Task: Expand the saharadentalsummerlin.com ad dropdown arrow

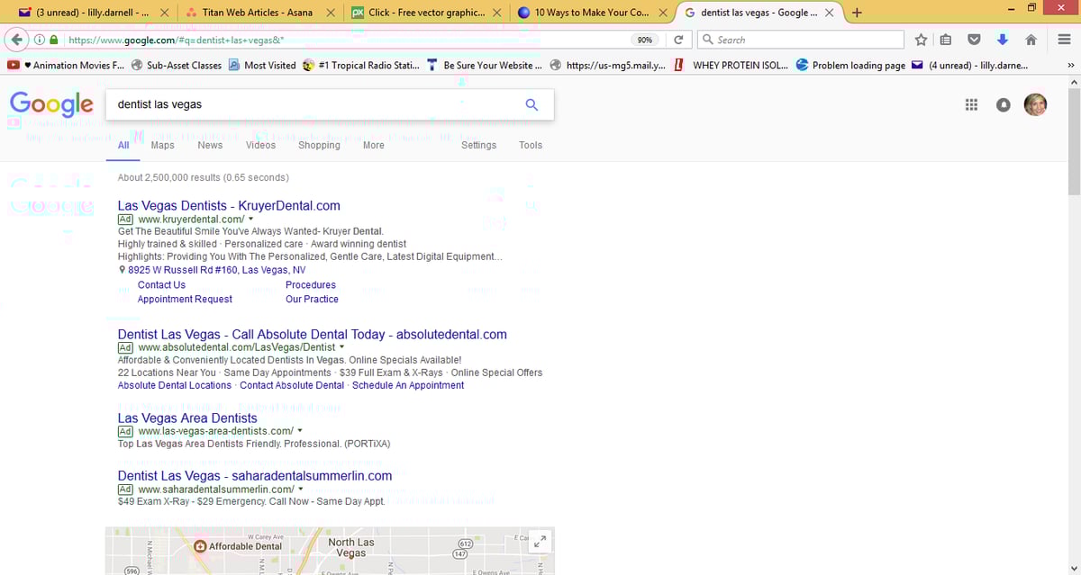Action: pos(301,490)
